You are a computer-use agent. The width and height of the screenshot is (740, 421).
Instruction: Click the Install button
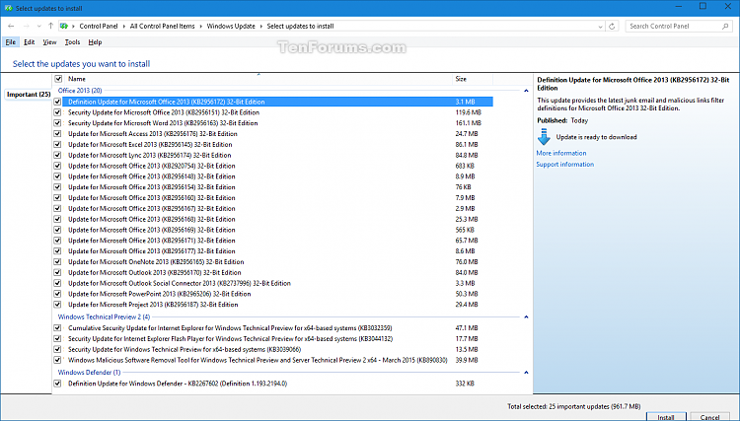666,417
